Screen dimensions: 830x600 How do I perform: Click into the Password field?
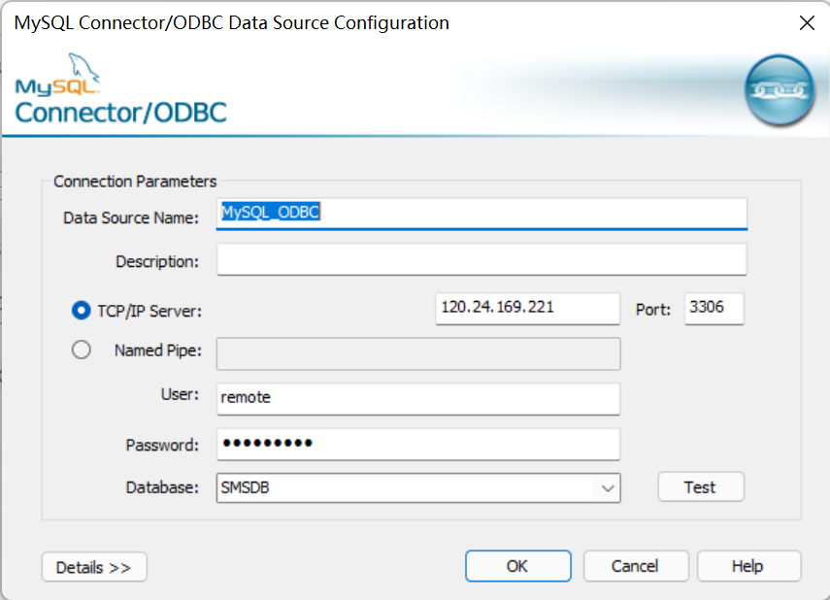pos(418,444)
